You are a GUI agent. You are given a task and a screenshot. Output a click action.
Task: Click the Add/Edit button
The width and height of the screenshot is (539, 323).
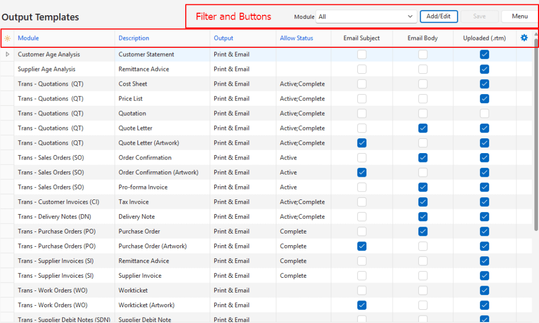click(438, 16)
